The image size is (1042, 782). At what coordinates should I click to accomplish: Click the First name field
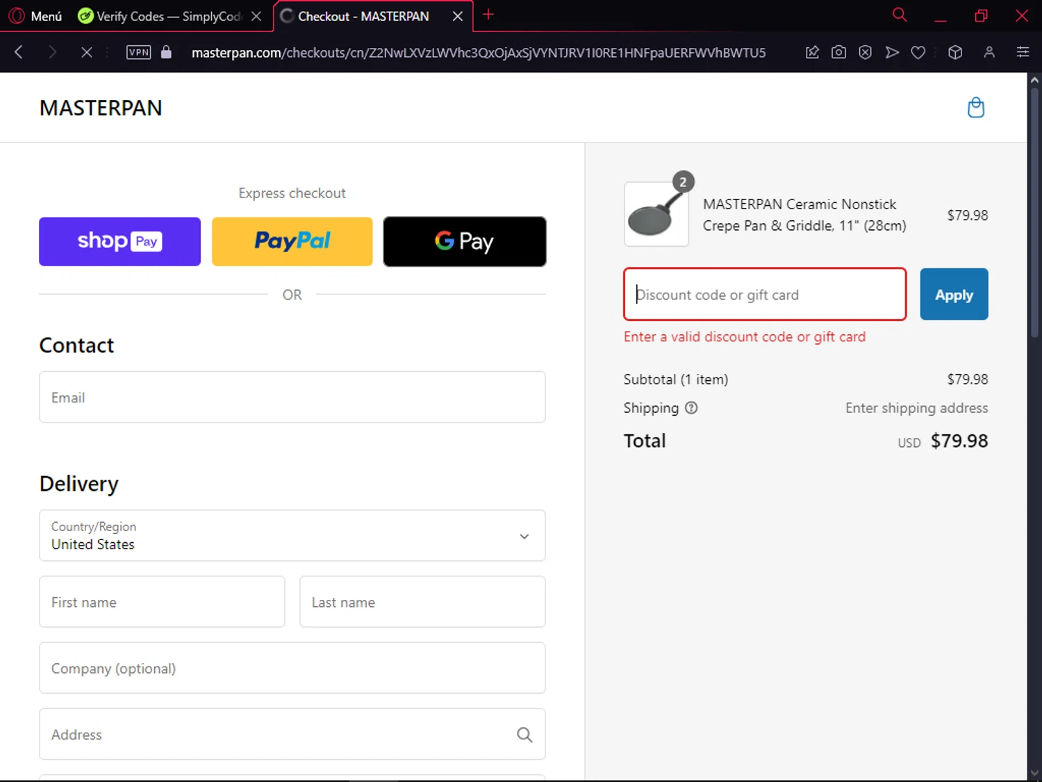click(162, 602)
